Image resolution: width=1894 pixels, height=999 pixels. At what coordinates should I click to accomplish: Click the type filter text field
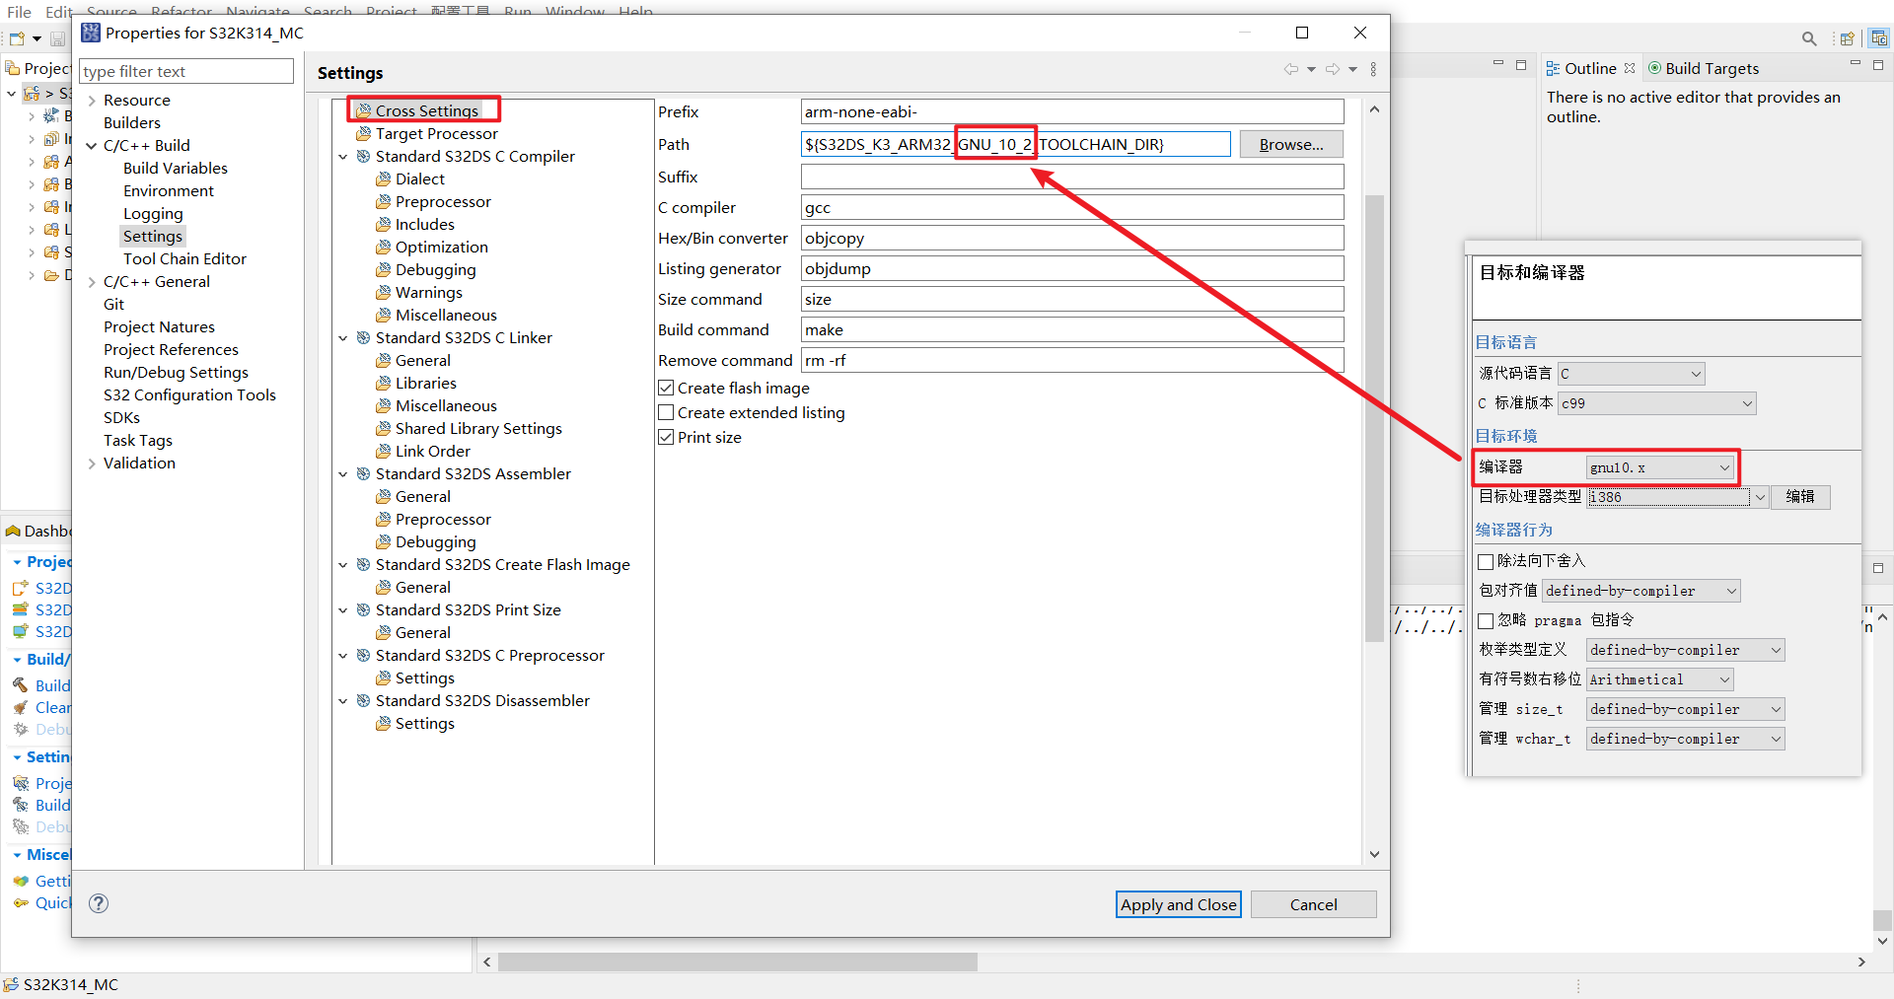(186, 71)
